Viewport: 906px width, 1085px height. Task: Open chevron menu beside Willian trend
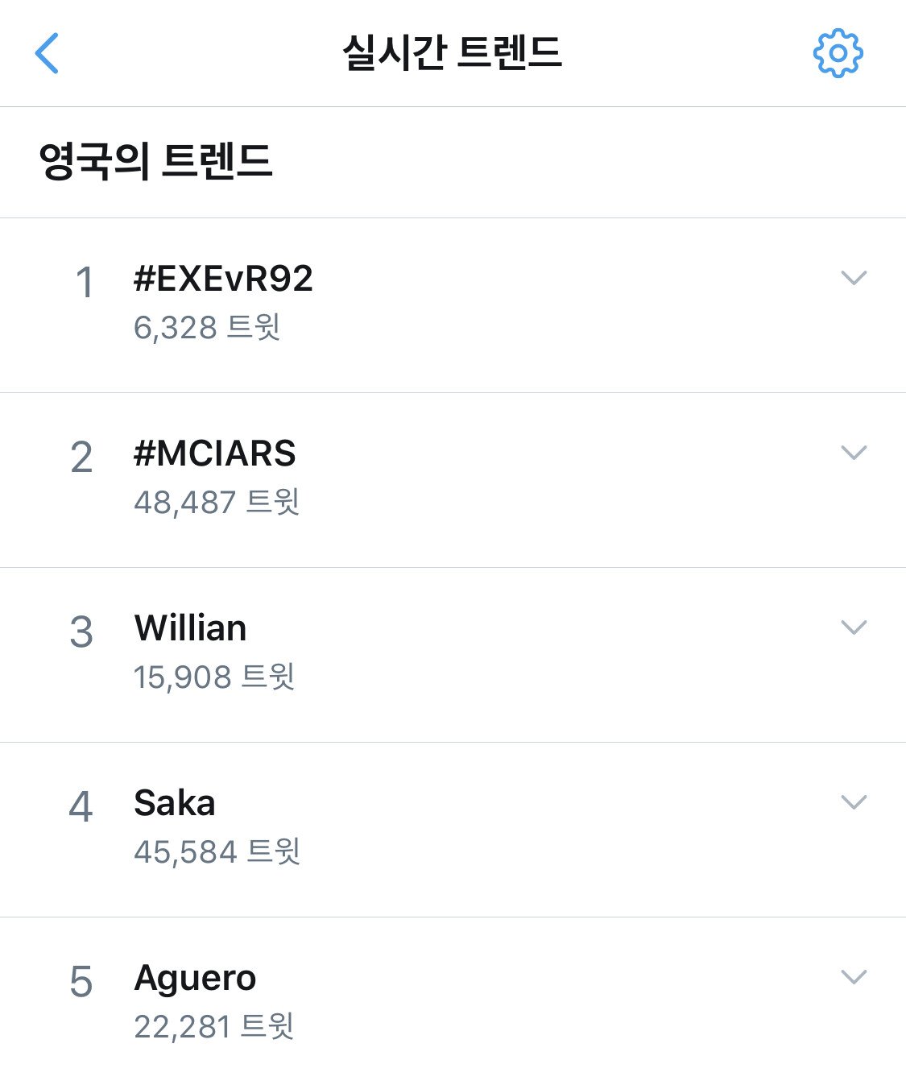(x=853, y=627)
